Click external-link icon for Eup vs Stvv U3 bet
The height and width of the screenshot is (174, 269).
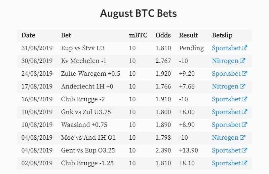pyautogui.click(x=244, y=48)
